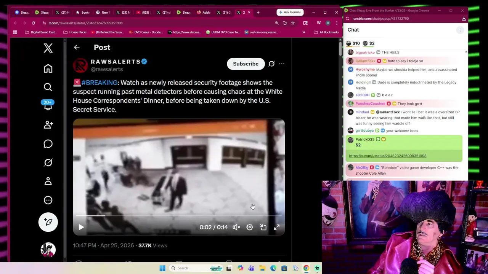Open Notifications with 20+ badge
Screen dimensions: 488x274
[48, 105]
